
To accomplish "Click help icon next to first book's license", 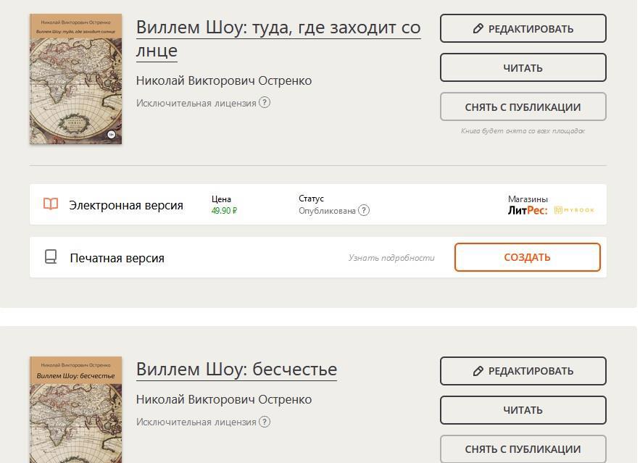I will 265,103.
